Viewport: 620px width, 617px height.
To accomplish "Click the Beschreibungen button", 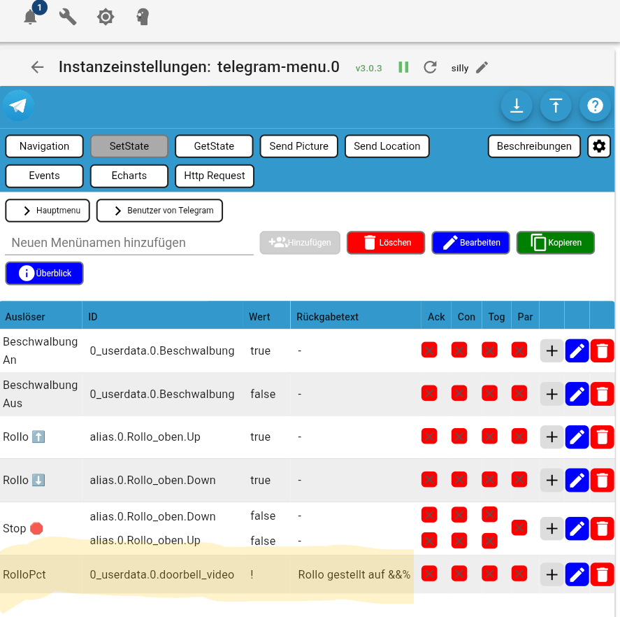I will coord(534,146).
